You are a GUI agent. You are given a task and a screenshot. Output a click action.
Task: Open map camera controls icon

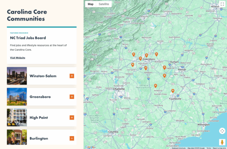(x=222, y=131)
